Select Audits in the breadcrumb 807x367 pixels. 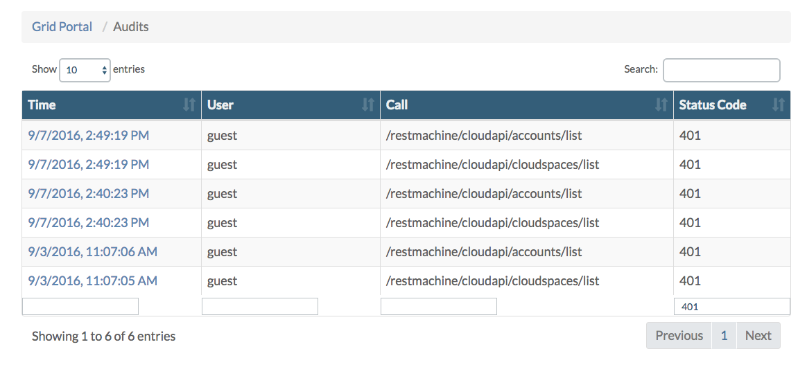click(x=131, y=27)
